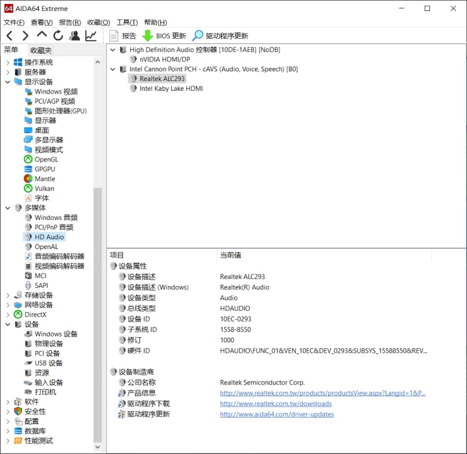This screenshot has height=454, width=467.
Task: Select the USB 设备 icon
Action: 29,363
